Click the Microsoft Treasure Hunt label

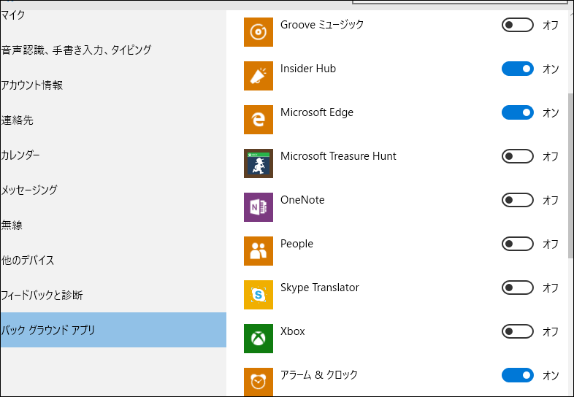click(x=338, y=156)
